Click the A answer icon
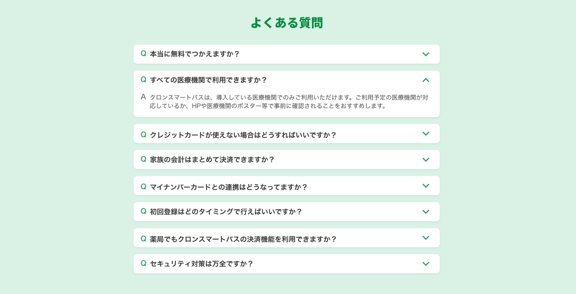Image resolution: width=576 pixels, height=294 pixels. [143, 97]
